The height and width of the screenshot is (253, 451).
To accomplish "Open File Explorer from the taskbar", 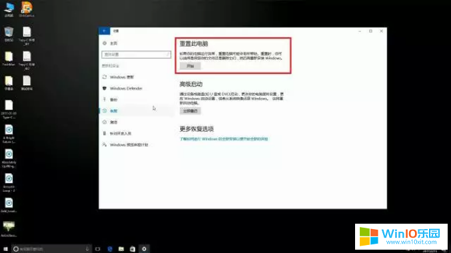I will [121, 249].
